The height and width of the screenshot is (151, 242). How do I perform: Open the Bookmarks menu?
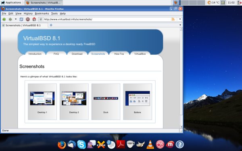pyautogui.click(x=42, y=14)
